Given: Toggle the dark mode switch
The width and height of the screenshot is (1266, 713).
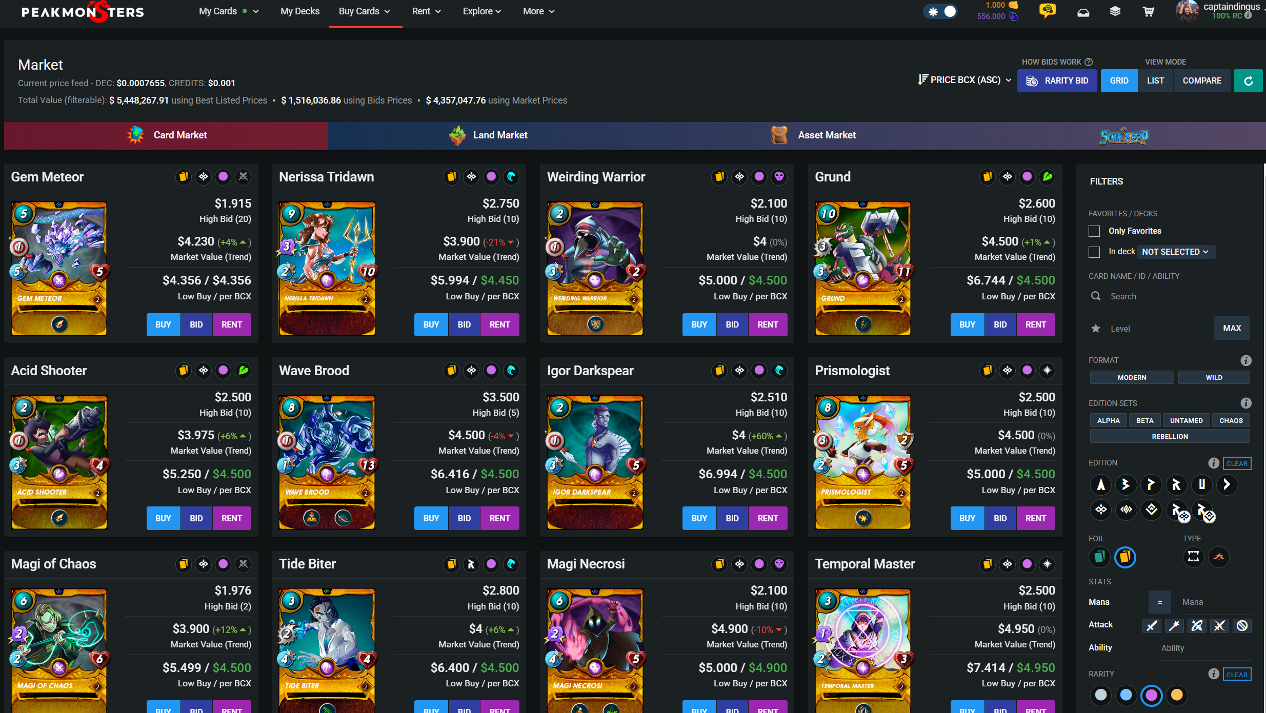Looking at the screenshot, I should click(941, 11).
